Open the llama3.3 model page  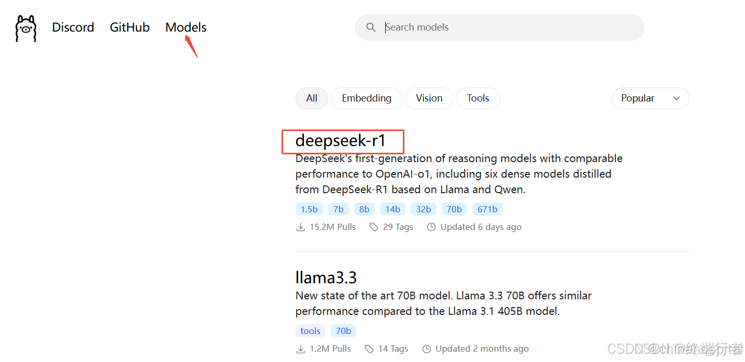tap(326, 278)
